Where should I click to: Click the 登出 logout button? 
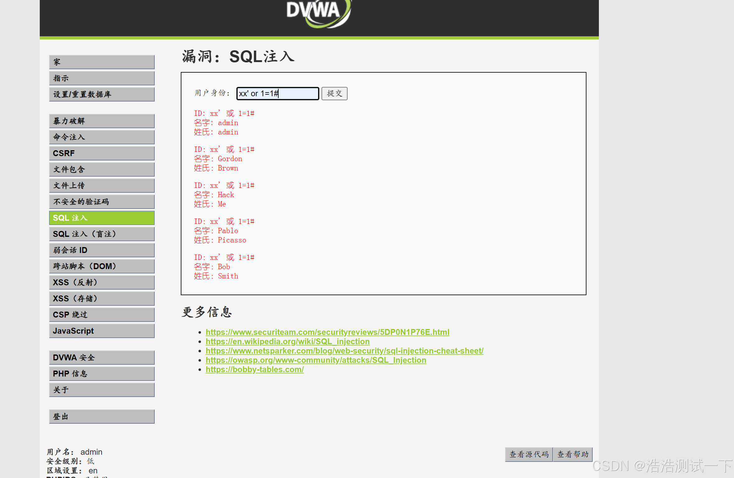(102, 417)
